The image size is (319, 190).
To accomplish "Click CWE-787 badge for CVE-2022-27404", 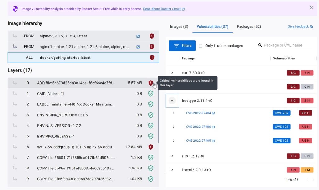I will (x=282, y=113).
